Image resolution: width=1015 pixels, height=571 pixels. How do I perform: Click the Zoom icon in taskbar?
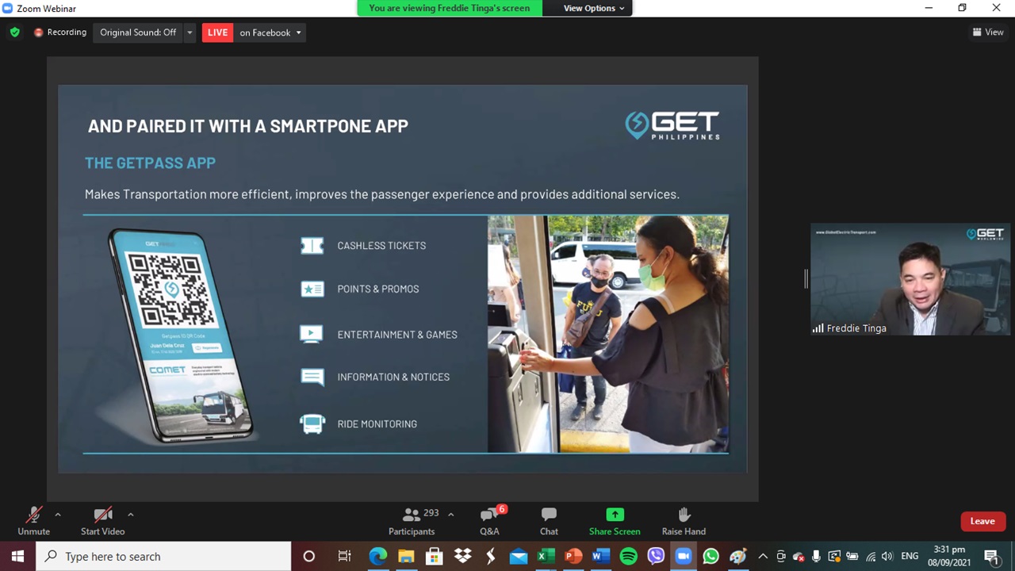coord(683,556)
